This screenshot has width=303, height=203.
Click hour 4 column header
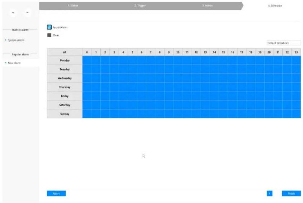[123, 52]
